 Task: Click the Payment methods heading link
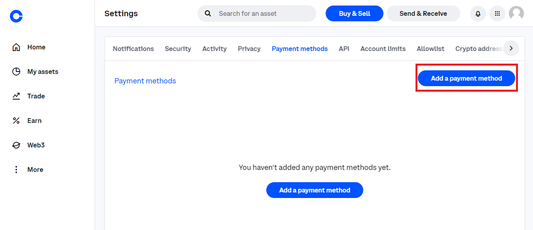(145, 81)
